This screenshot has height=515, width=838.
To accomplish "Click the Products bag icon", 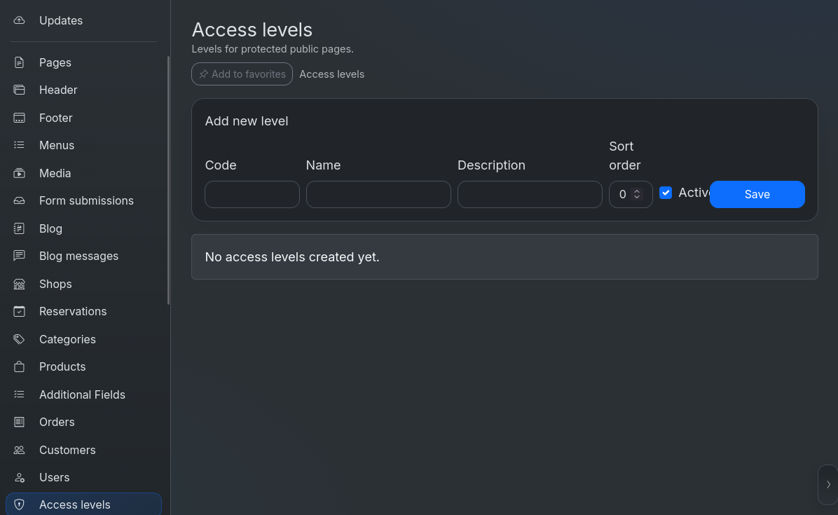I will pos(19,366).
